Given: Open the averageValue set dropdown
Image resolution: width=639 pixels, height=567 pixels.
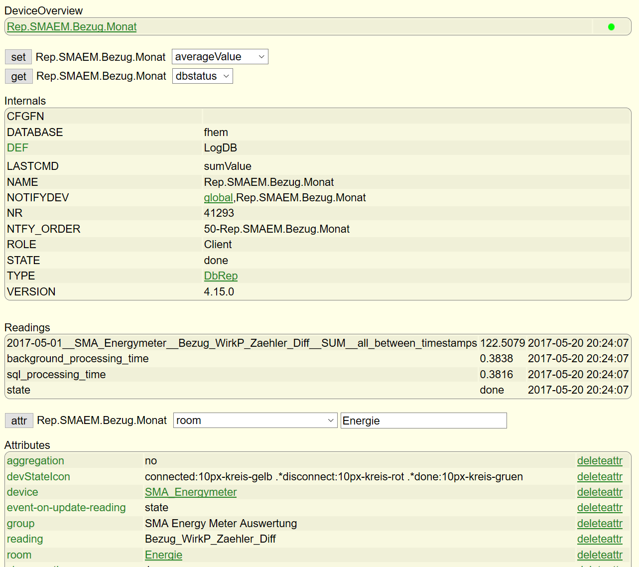Looking at the screenshot, I should [220, 57].
